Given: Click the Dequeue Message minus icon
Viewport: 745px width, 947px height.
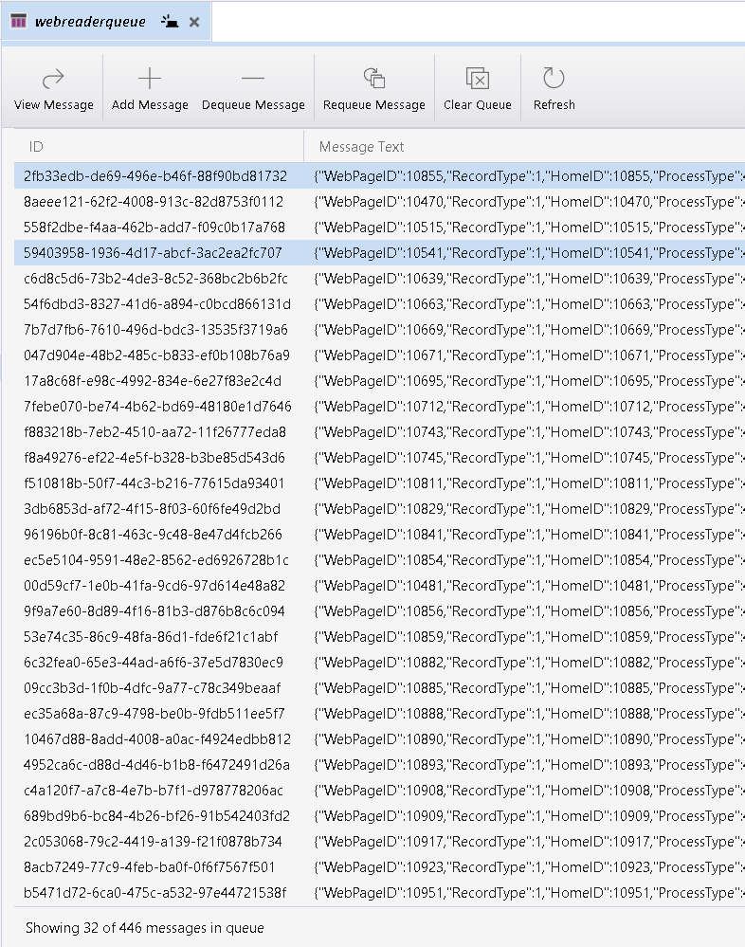Looking at the screenshot, I should tap(253, 79).
